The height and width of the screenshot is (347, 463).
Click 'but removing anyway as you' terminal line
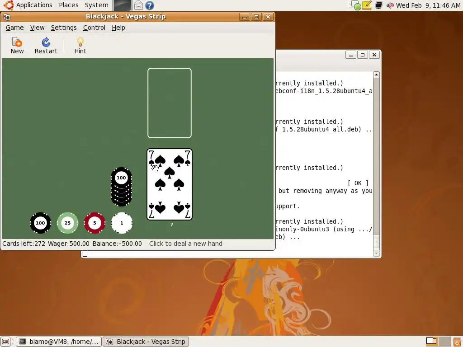(x=325, y=191)
